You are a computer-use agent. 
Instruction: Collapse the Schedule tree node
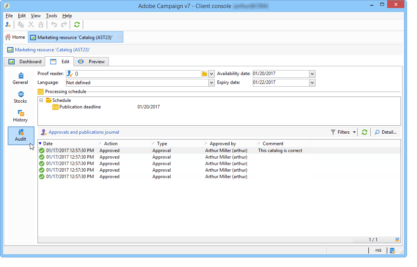coord(41,100)
